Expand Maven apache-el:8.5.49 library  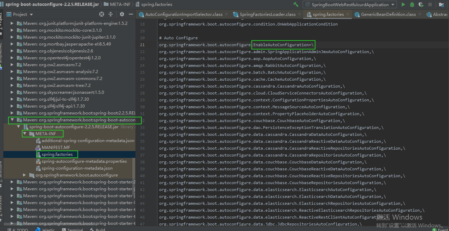pos(13,44)
